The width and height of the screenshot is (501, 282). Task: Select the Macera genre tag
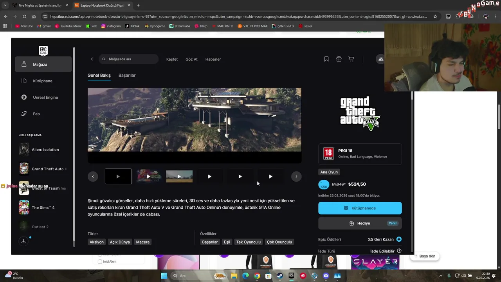[142, 242]
